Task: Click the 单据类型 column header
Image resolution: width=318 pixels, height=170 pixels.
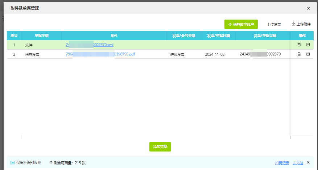Action: (42, 36)
